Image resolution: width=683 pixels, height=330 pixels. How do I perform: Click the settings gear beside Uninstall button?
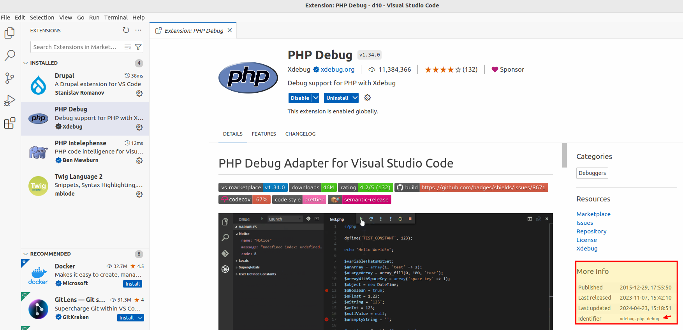pyautogui.click(x=367, y=98)
